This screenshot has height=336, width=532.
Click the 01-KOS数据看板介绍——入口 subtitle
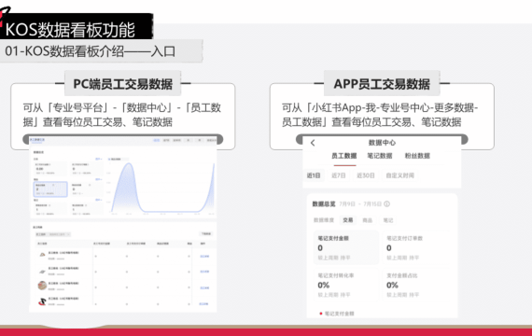pos(90,51)
